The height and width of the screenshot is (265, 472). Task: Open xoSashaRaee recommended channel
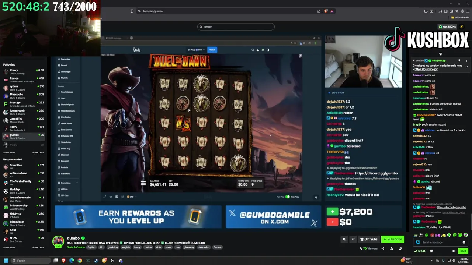coord(23,174)
